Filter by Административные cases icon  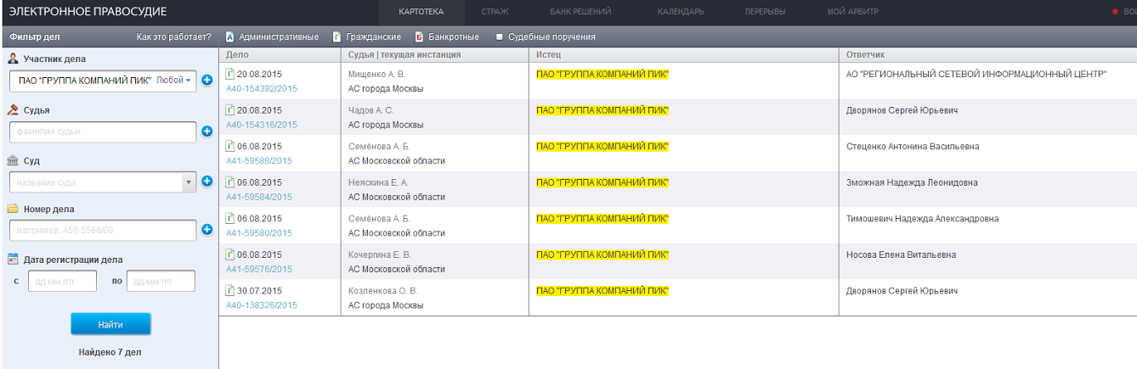[x=229, y=36]
